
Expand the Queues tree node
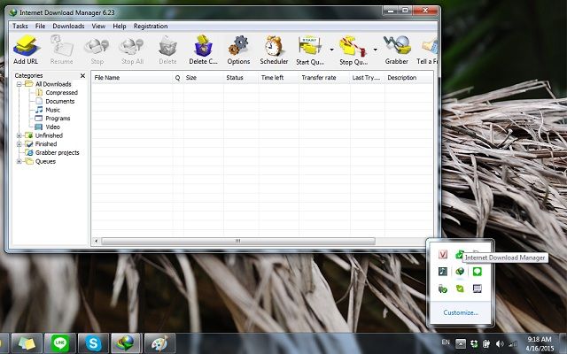pyautogui.click(x=19, y=161)
